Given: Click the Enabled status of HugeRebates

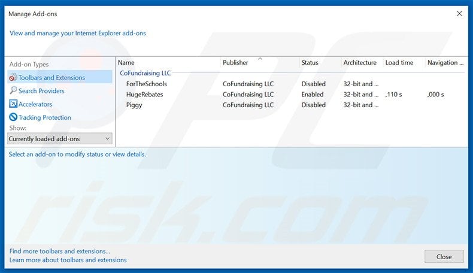Looking at the screenshot, I should [312, 95].
